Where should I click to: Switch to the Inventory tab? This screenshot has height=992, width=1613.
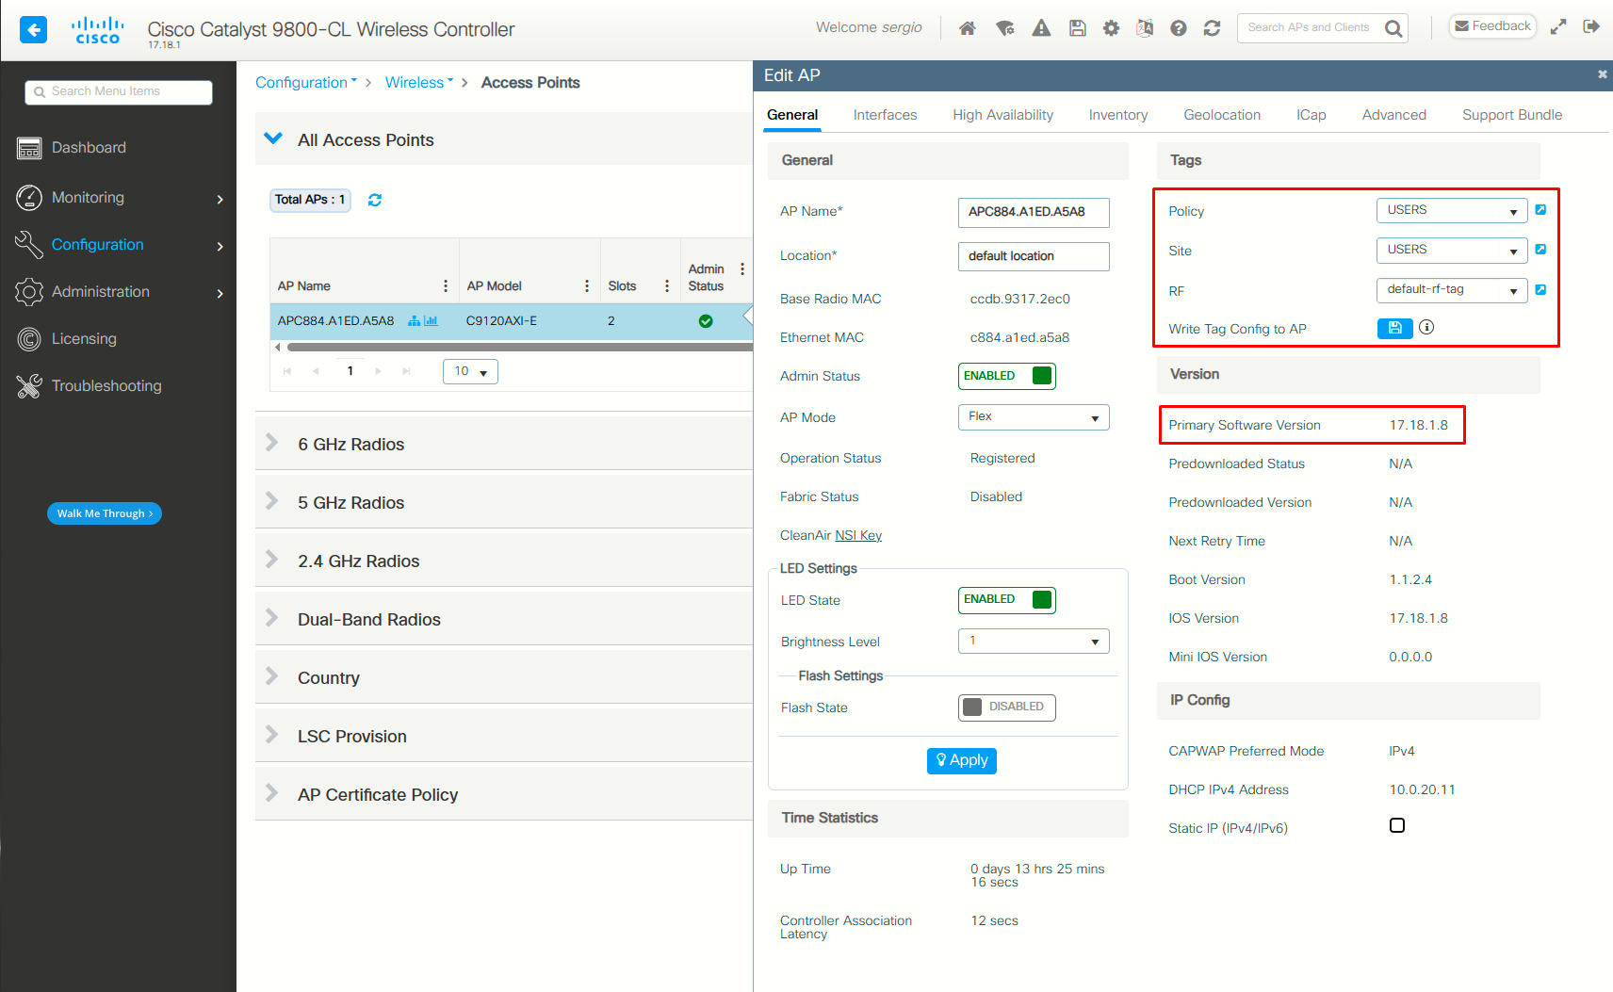pyautogui.click(x=1118, y=115)
